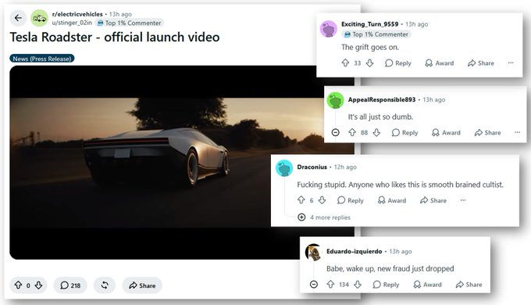
Task: Reply to AppealResponsible893's comment
Action: click(404, 133)
